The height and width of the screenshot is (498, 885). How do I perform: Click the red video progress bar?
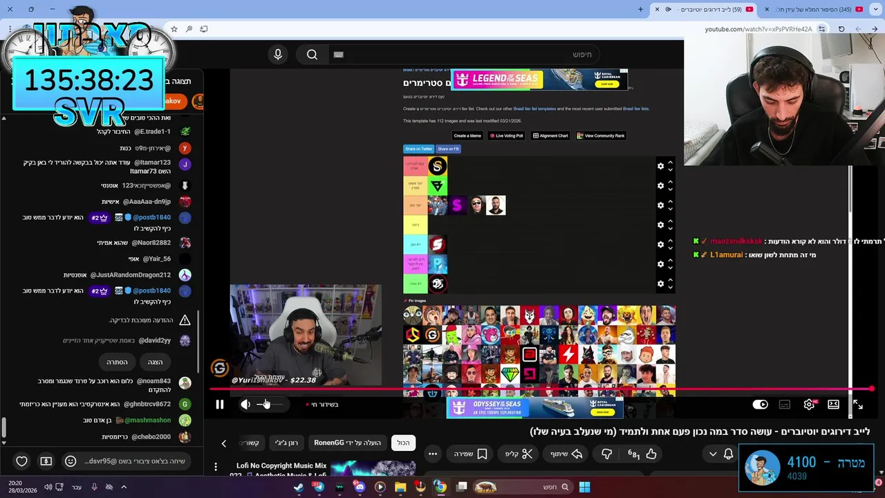point(541,389)
